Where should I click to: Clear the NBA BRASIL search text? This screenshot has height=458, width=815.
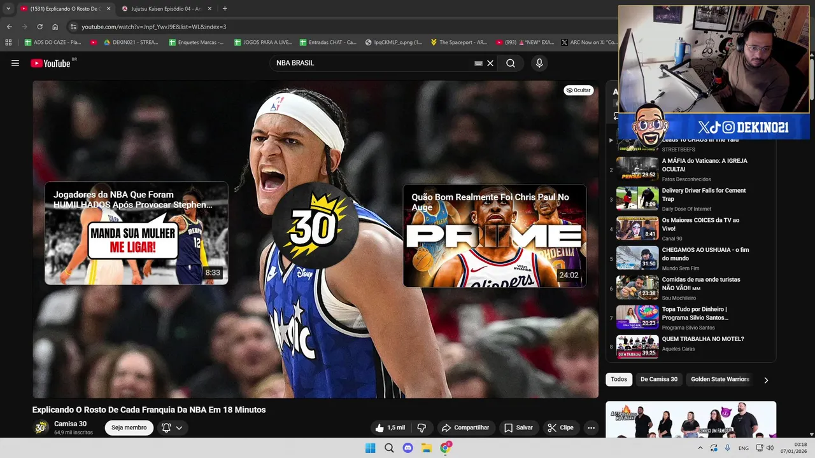click(490, 63)
